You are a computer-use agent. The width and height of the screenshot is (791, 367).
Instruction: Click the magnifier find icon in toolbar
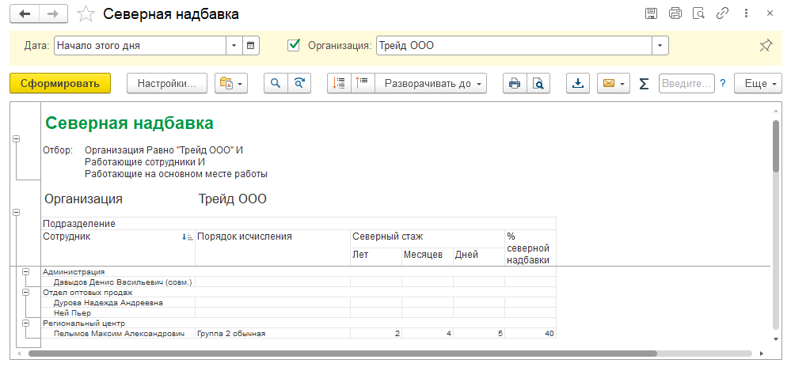pyautogui.click(x=276, y=84)
